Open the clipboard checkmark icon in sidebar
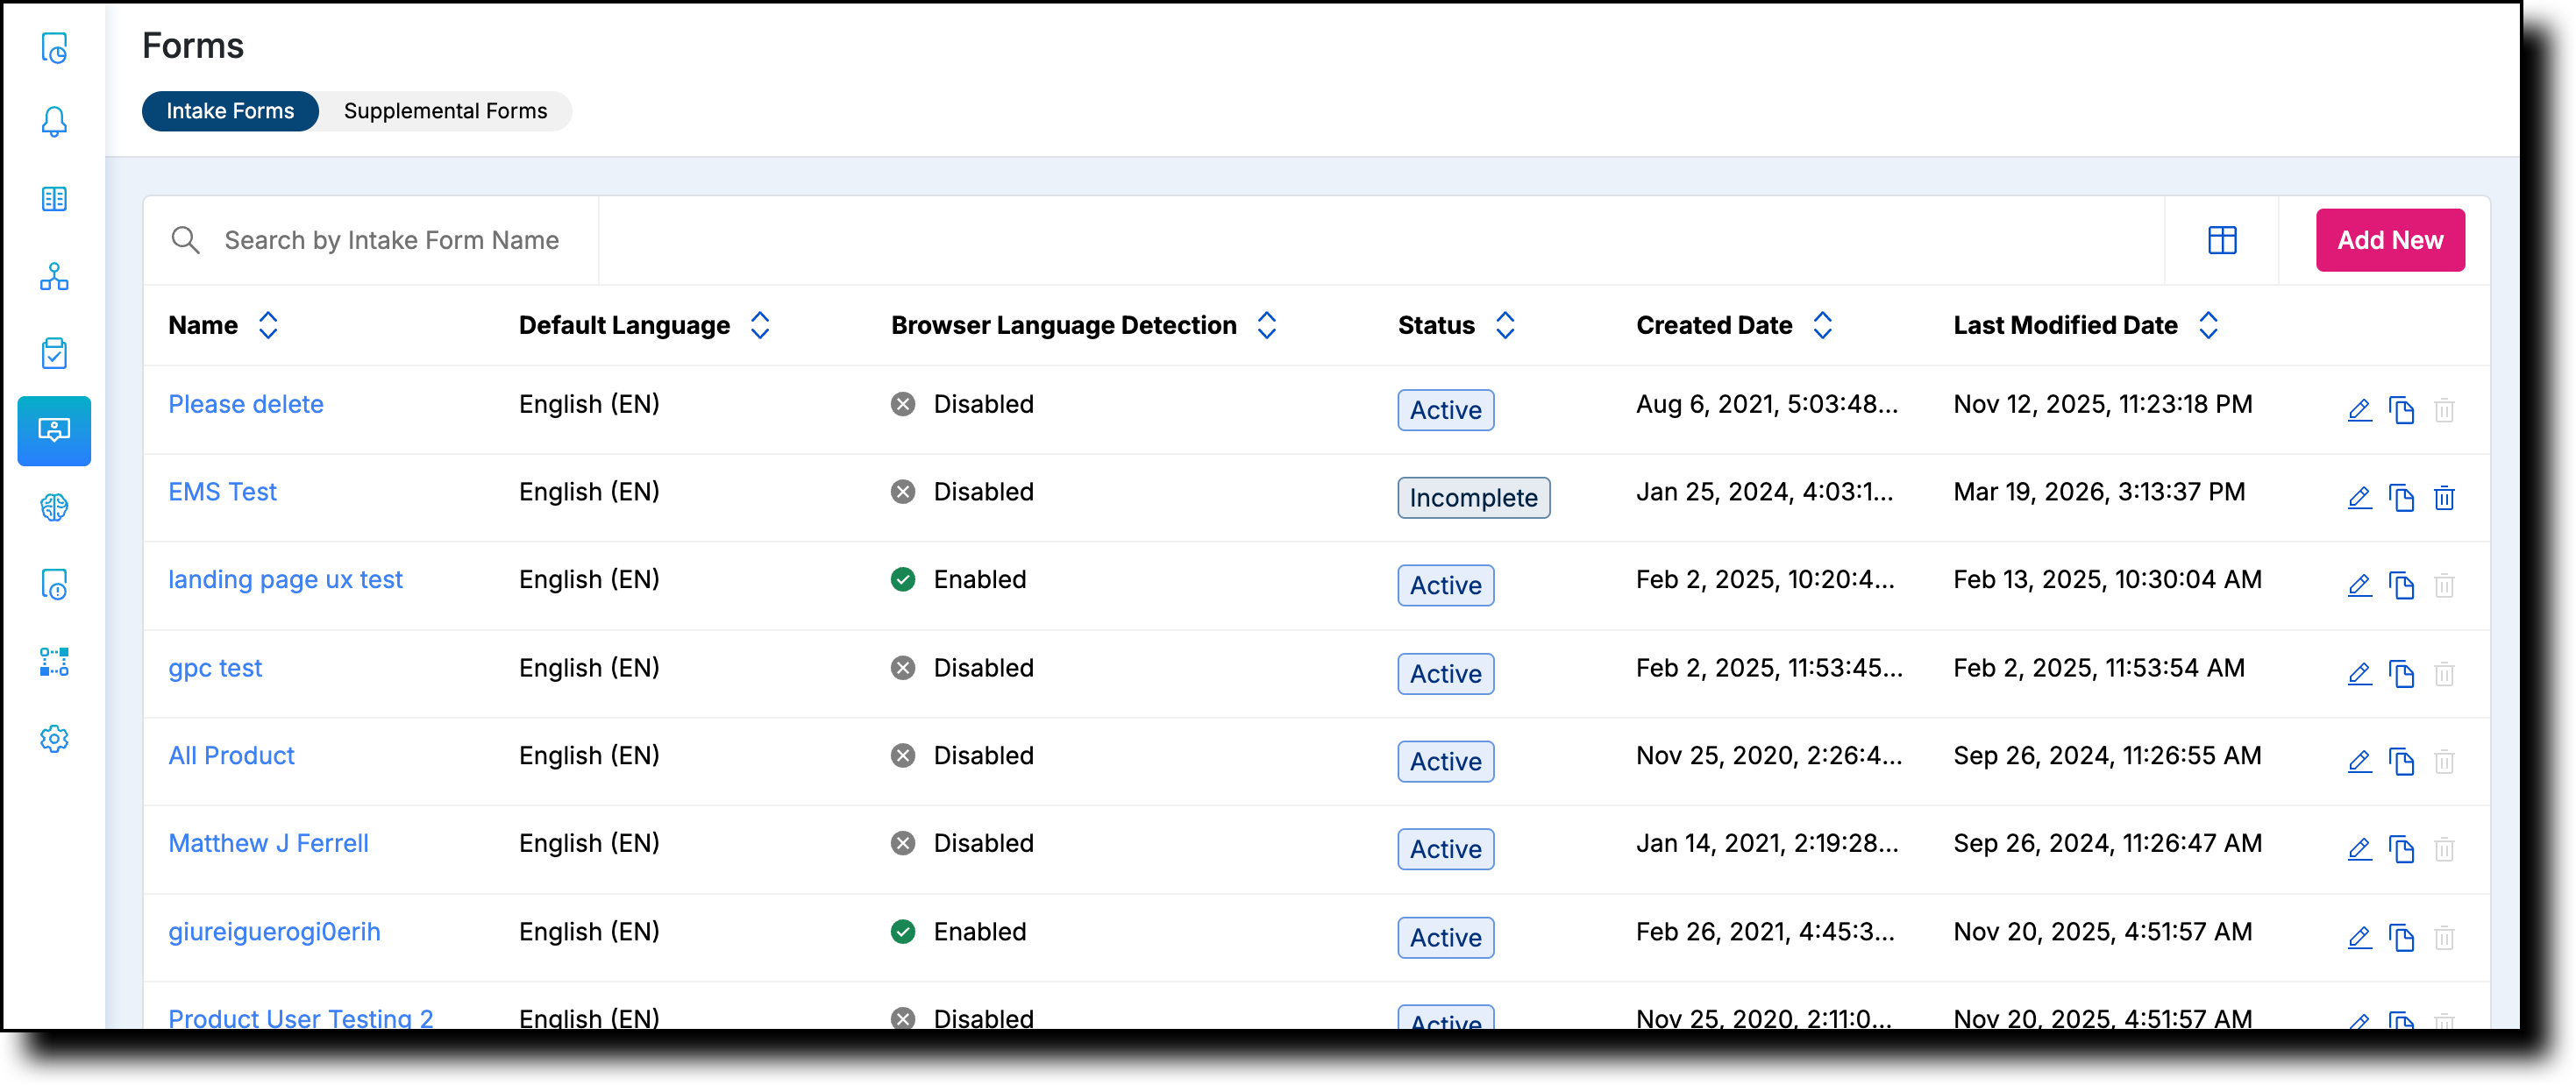Image resolution: width=2576 pixels, height=1085 pixels. 54,353
